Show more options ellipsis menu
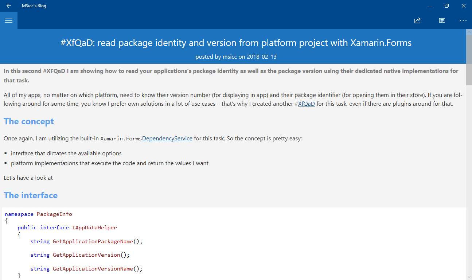 point(463,20)
